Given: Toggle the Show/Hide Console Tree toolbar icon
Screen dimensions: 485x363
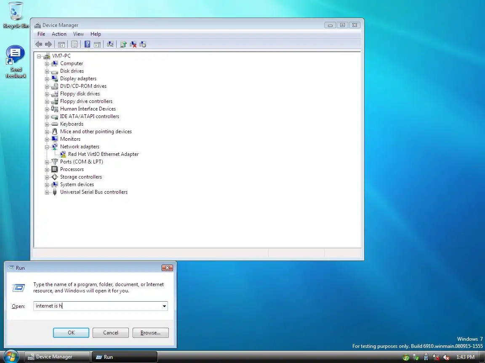Looking at the screenshot, I should click(x=61, y=45).
